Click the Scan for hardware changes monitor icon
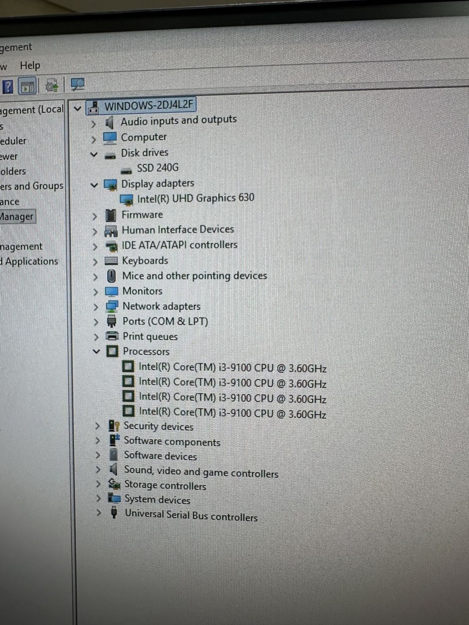The width and height of the screenshot is (469, 625). pyautogui.click(x=77, y=84)
